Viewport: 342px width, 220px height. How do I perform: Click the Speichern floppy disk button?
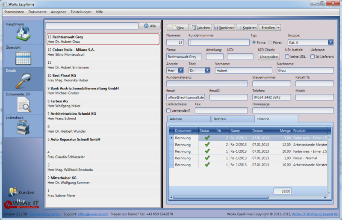(x=224, y=27)
